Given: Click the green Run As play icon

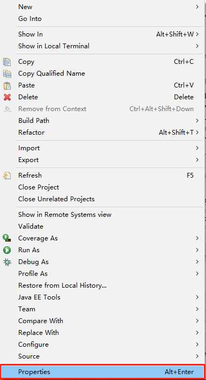Looking at the screenshot, I should click(x=7, y=250).
